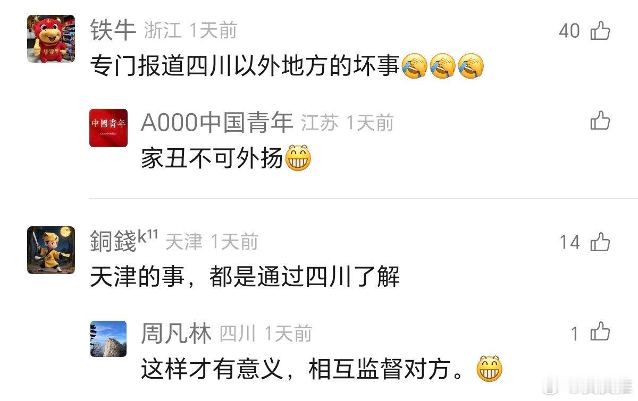This screenshot has width=638, height=401.
Task: View 周凡林's mountain landscape avatar
Action: 108,339
